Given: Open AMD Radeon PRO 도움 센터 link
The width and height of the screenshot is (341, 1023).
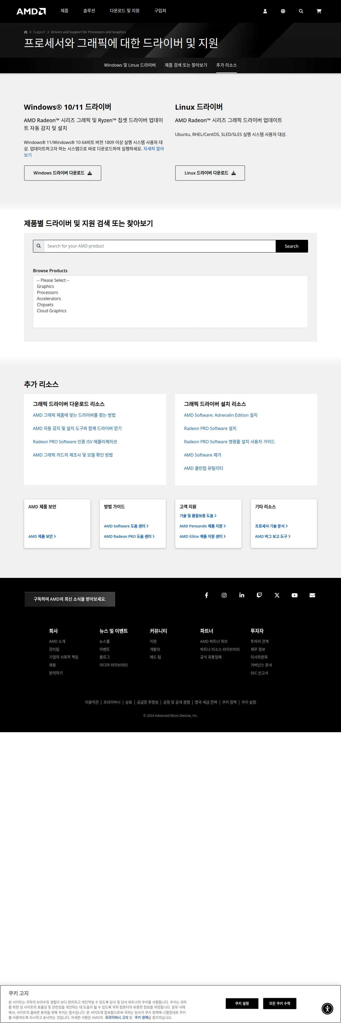Looking at the screenshot, I should pyautogui.click(x=129, y=536).
